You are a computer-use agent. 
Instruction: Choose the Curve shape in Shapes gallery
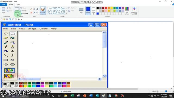tap(51, 8)
